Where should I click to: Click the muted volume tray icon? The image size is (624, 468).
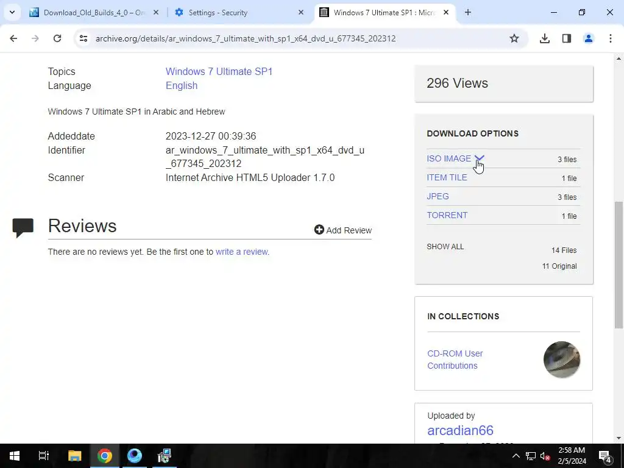coord(545,456)
